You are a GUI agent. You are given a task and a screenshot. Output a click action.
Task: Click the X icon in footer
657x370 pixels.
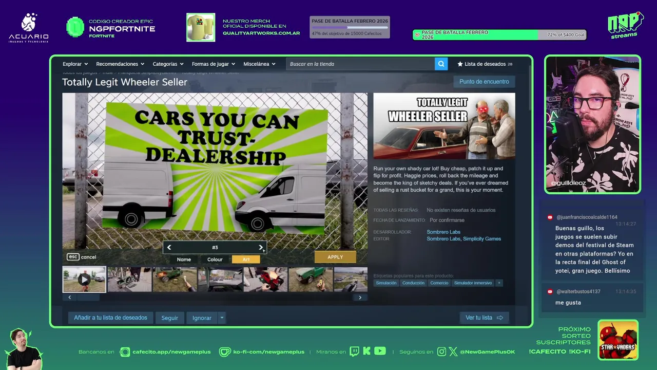[453, 351]
